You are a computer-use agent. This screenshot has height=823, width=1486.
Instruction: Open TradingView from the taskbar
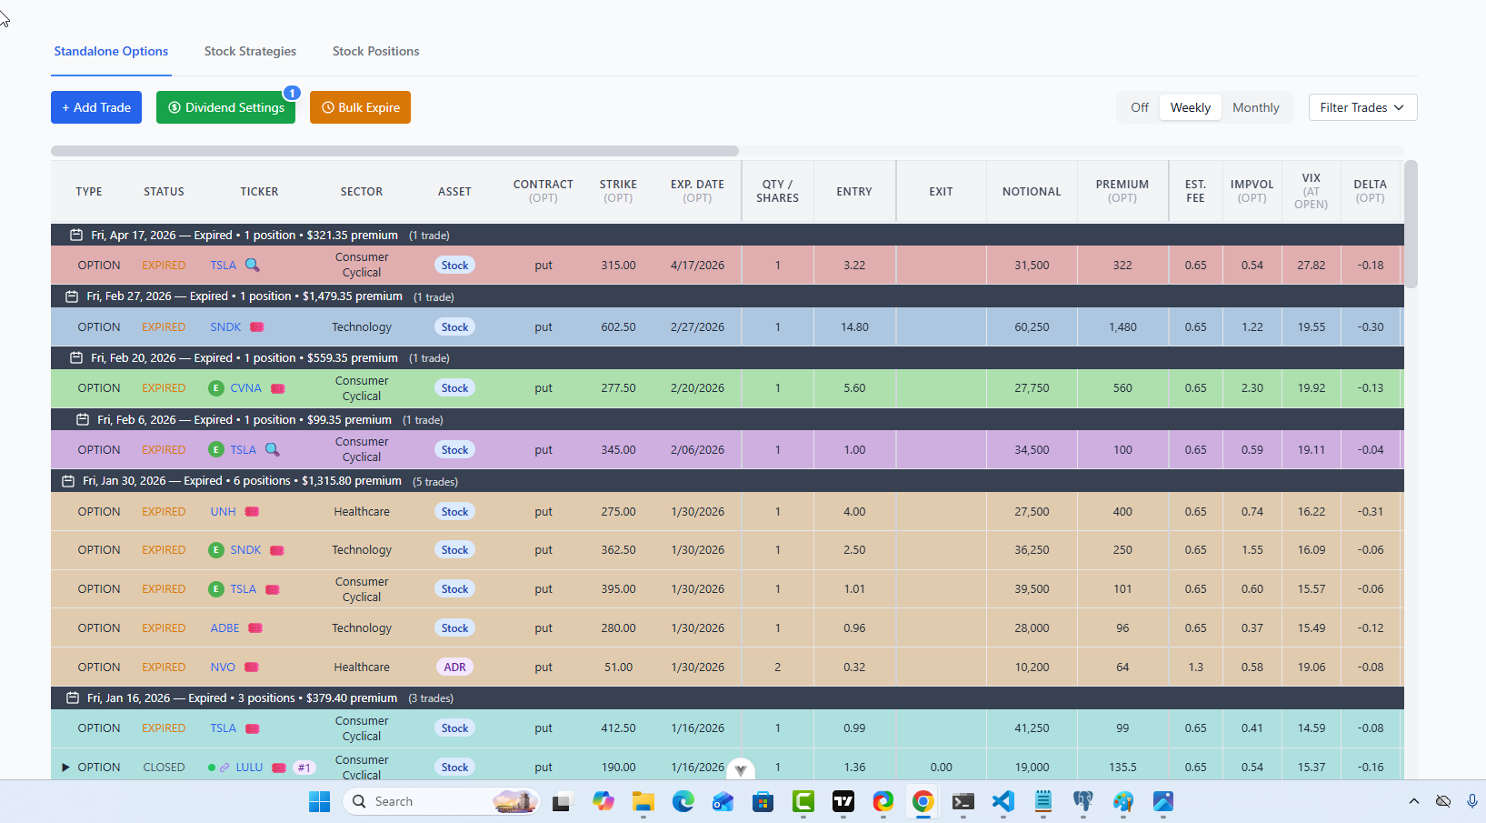[843, 801]
